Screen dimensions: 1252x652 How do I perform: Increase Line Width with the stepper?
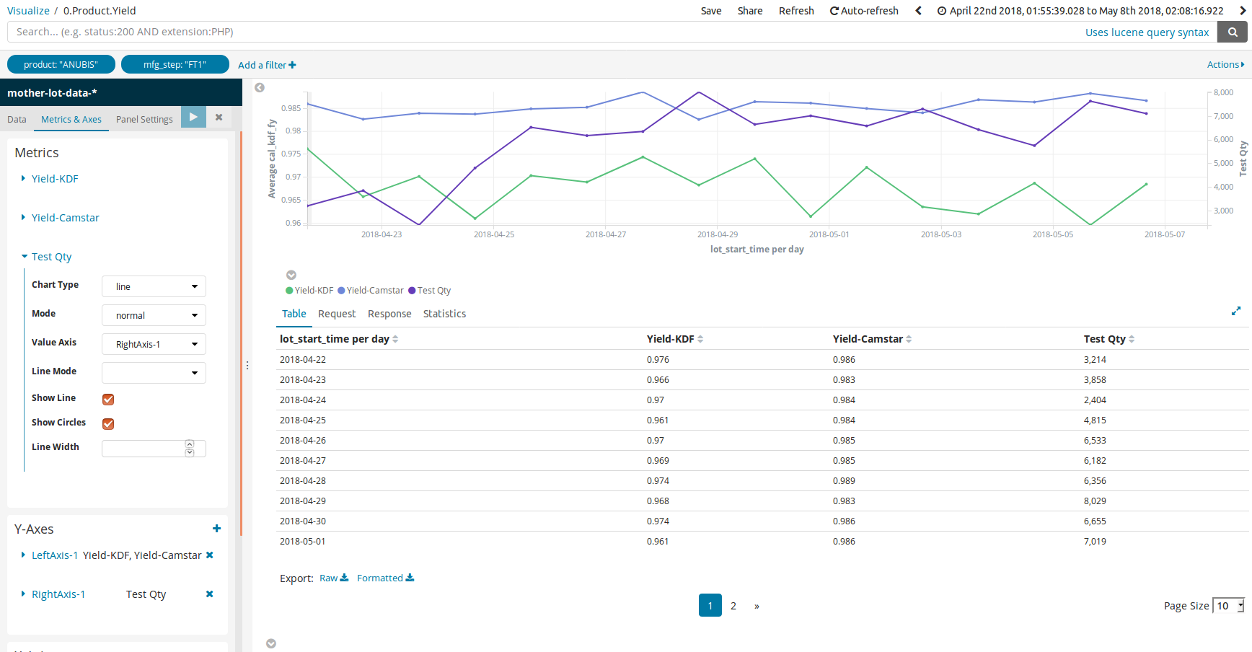[x=190, y=444]
